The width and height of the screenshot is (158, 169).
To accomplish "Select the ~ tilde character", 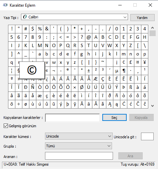I will (x=103, y=62).
